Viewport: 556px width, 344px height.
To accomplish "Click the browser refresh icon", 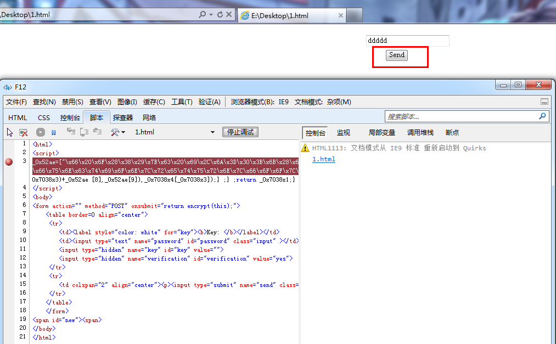I will pos(220,14).
